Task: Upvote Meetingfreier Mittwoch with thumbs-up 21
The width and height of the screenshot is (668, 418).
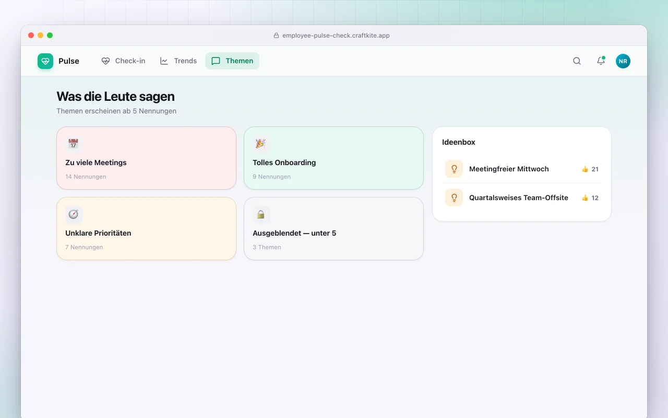Action: click(x=590, y=169)
